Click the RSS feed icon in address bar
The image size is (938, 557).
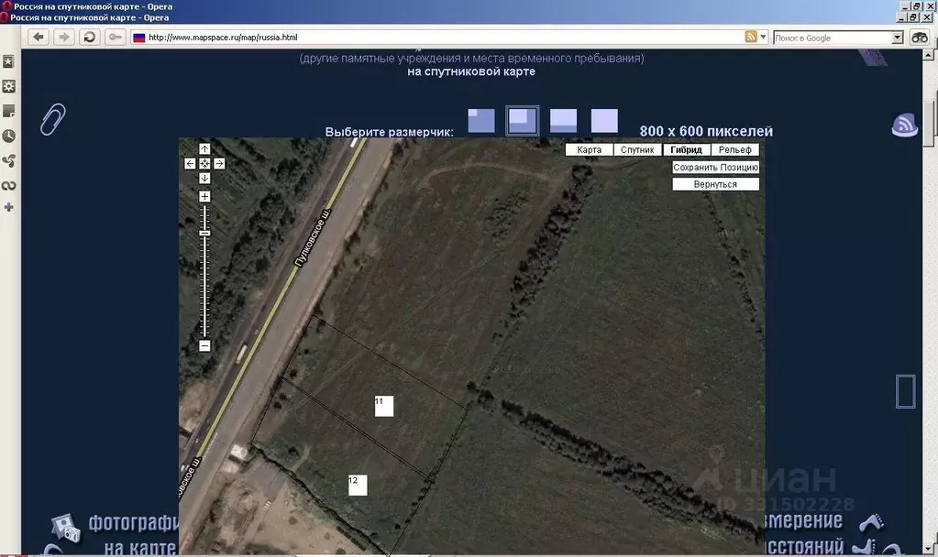751,37
